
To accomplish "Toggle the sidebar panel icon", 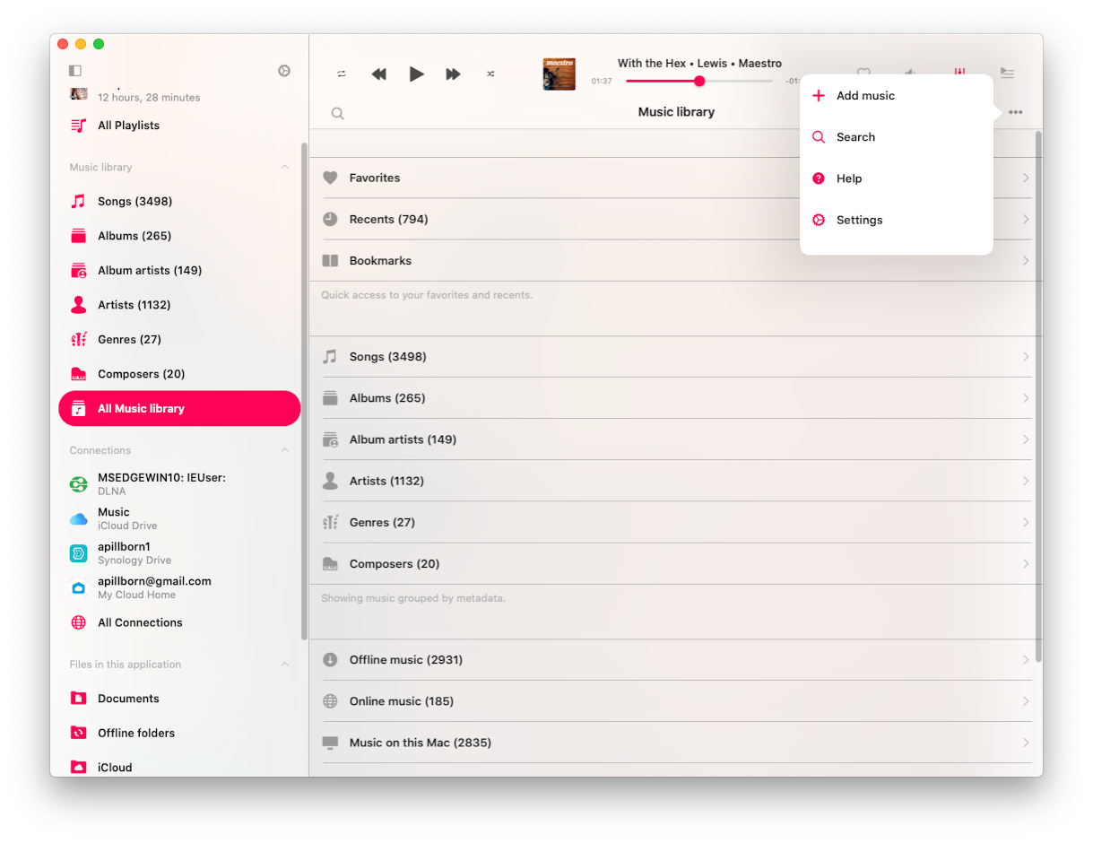I will point(75,70).
